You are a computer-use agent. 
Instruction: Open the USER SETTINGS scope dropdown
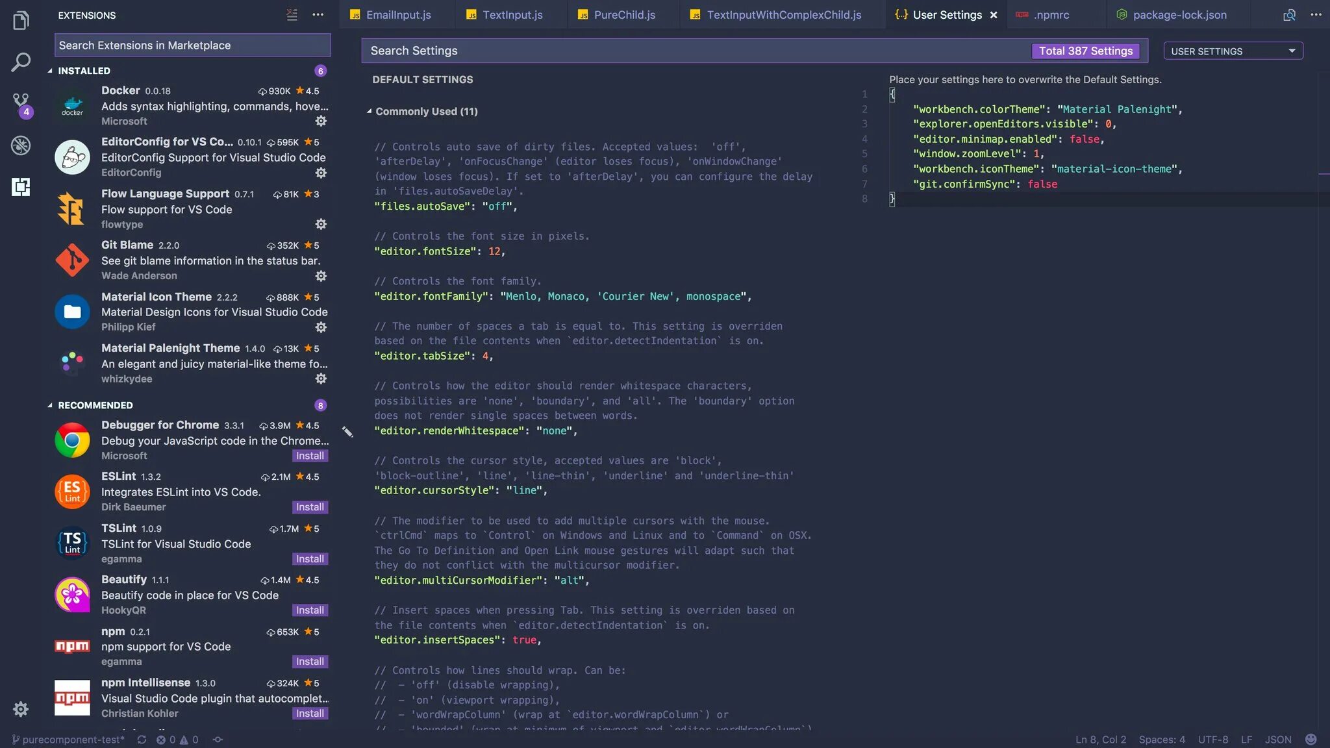point(1233,51)
